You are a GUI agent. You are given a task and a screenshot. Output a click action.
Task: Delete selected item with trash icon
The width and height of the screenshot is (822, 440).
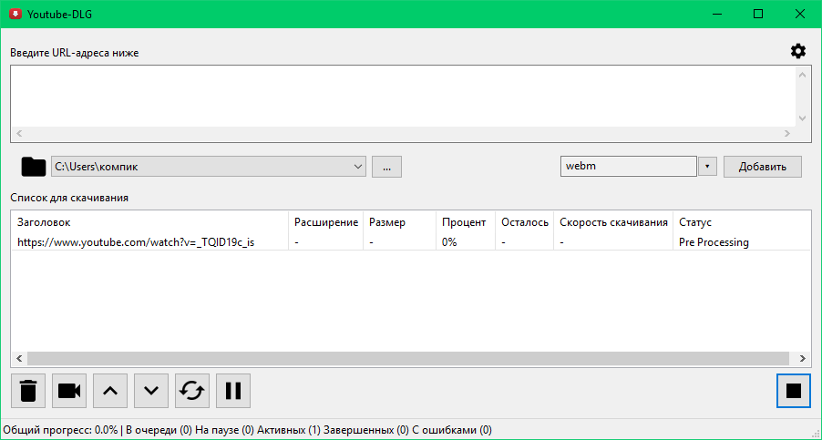(x=28, y=391)
